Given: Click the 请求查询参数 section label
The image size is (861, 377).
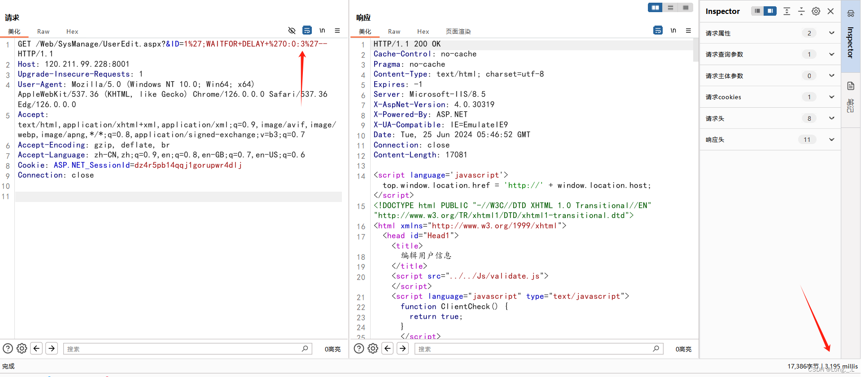Looking at the screenshot, I should [x=724, y=54].
